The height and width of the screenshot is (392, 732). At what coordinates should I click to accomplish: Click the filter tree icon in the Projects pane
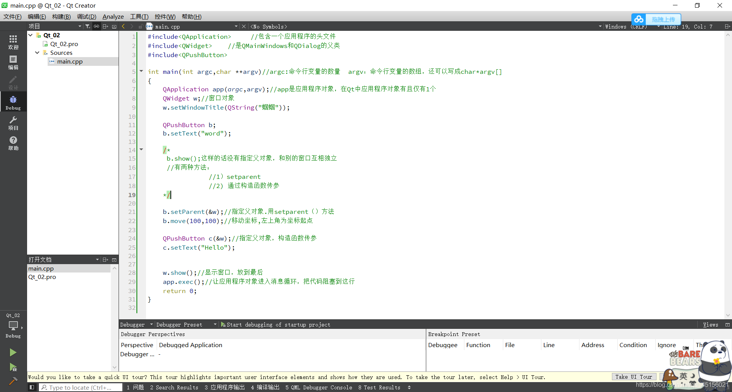click(88, 26)
